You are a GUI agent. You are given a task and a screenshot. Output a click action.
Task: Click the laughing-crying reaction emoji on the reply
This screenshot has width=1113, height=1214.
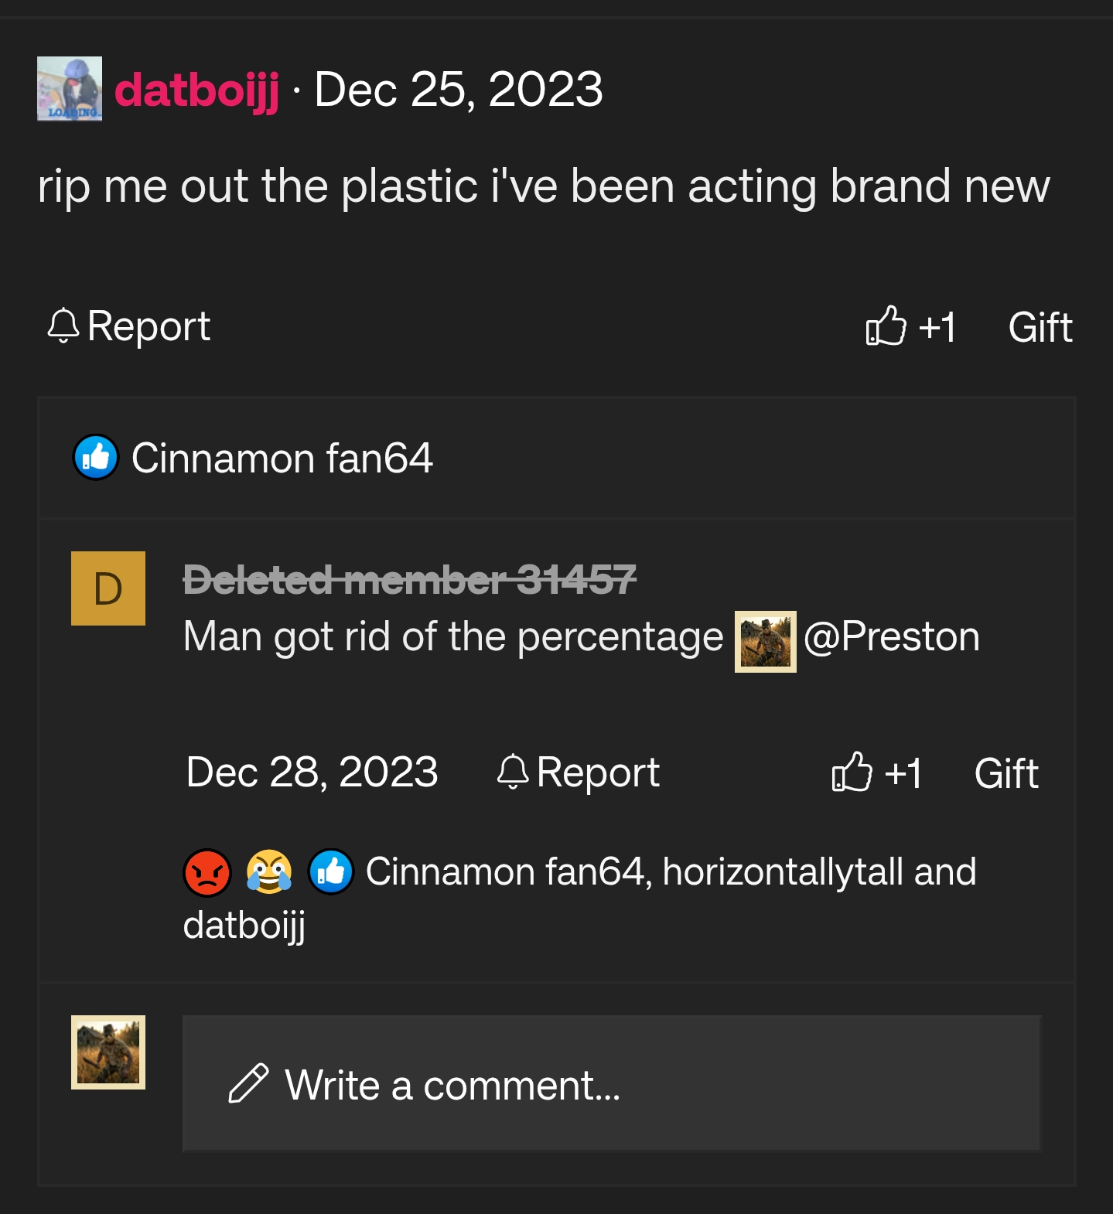click(x=268, y=871)
